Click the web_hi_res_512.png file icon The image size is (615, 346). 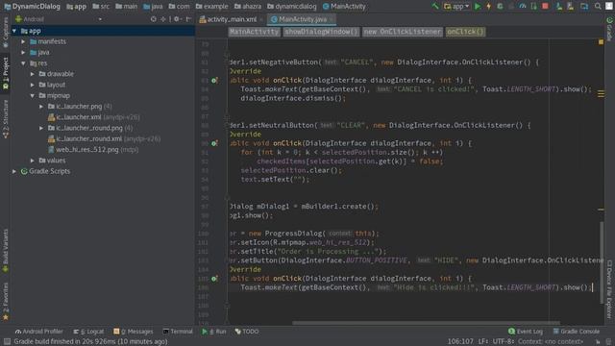(51, 150)
